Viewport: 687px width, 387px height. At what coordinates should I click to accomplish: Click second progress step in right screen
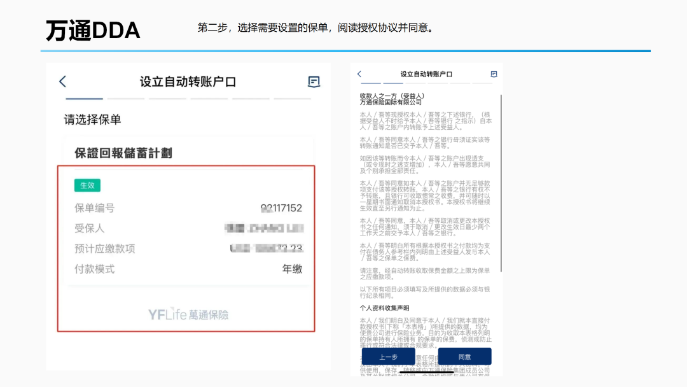pyautogui.click(x=393, y=83)
